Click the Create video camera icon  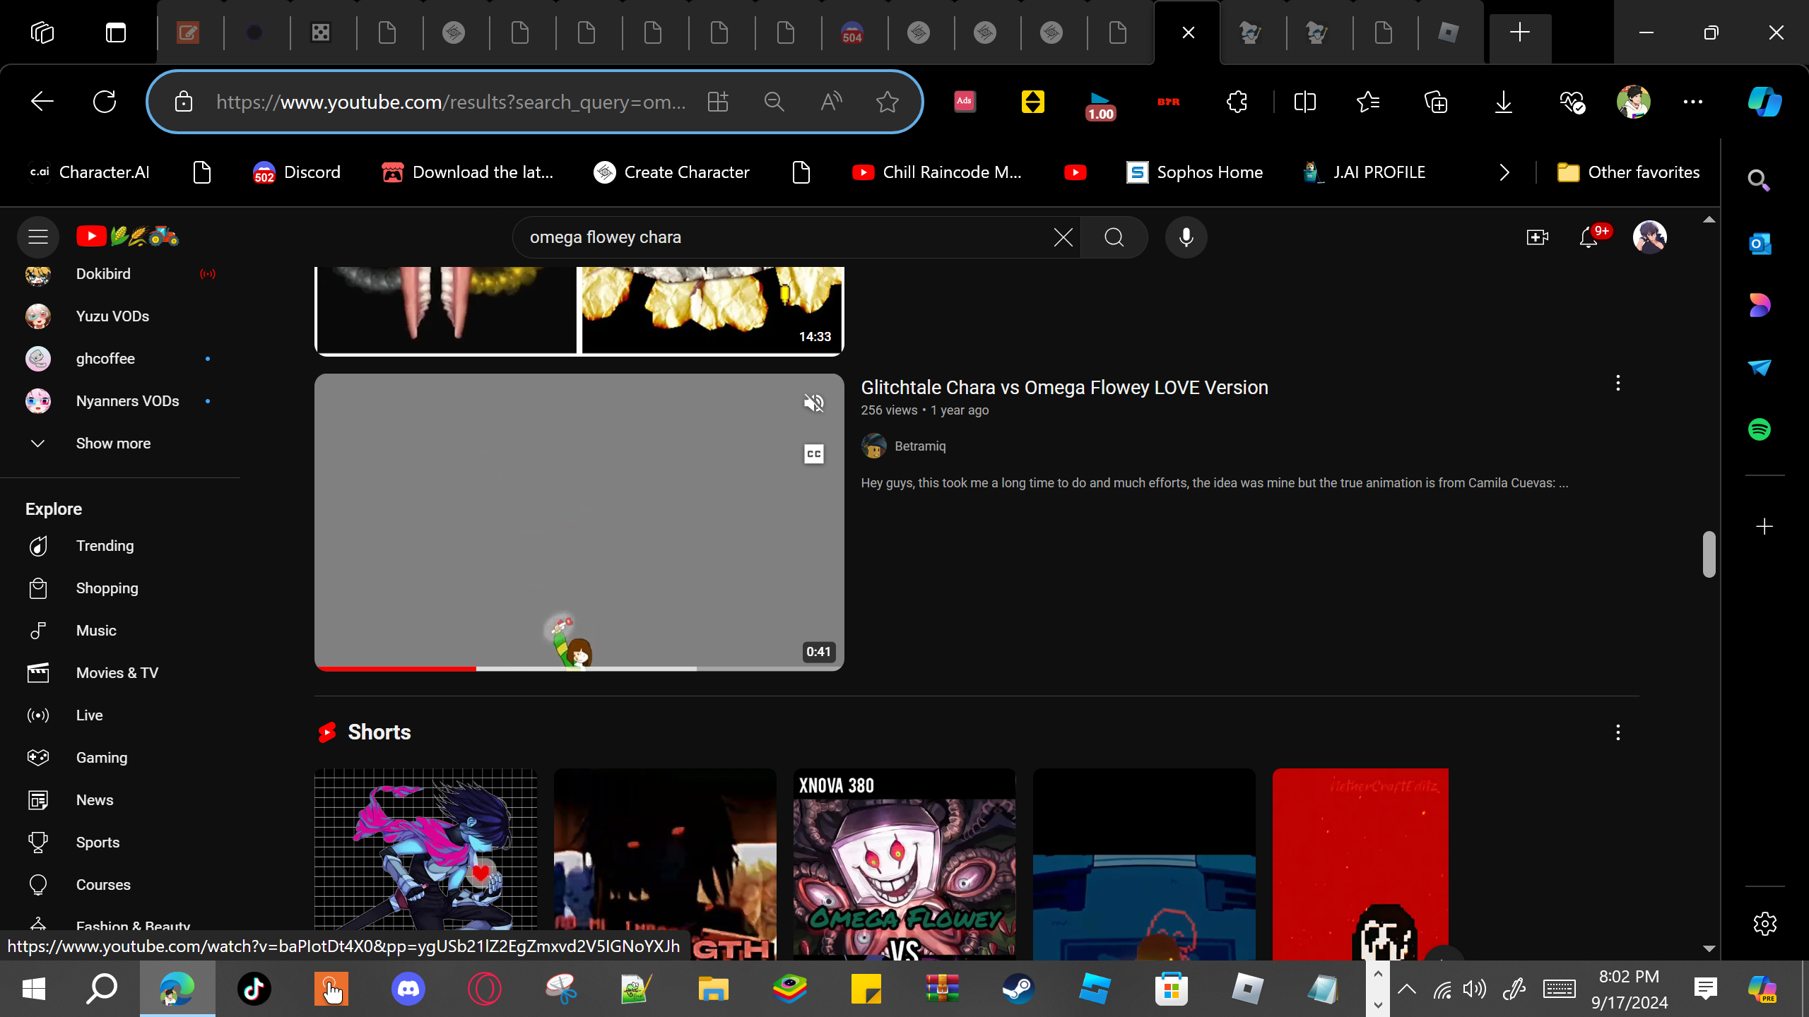coord(1537,237)
